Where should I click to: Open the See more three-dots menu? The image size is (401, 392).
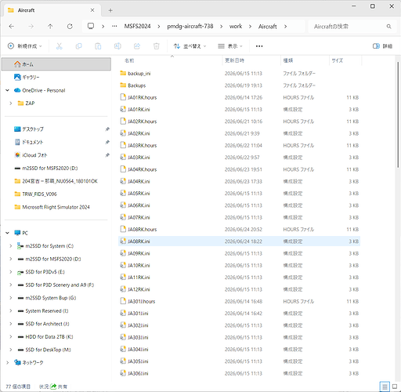pyautogui.click(x=259, y=46)
